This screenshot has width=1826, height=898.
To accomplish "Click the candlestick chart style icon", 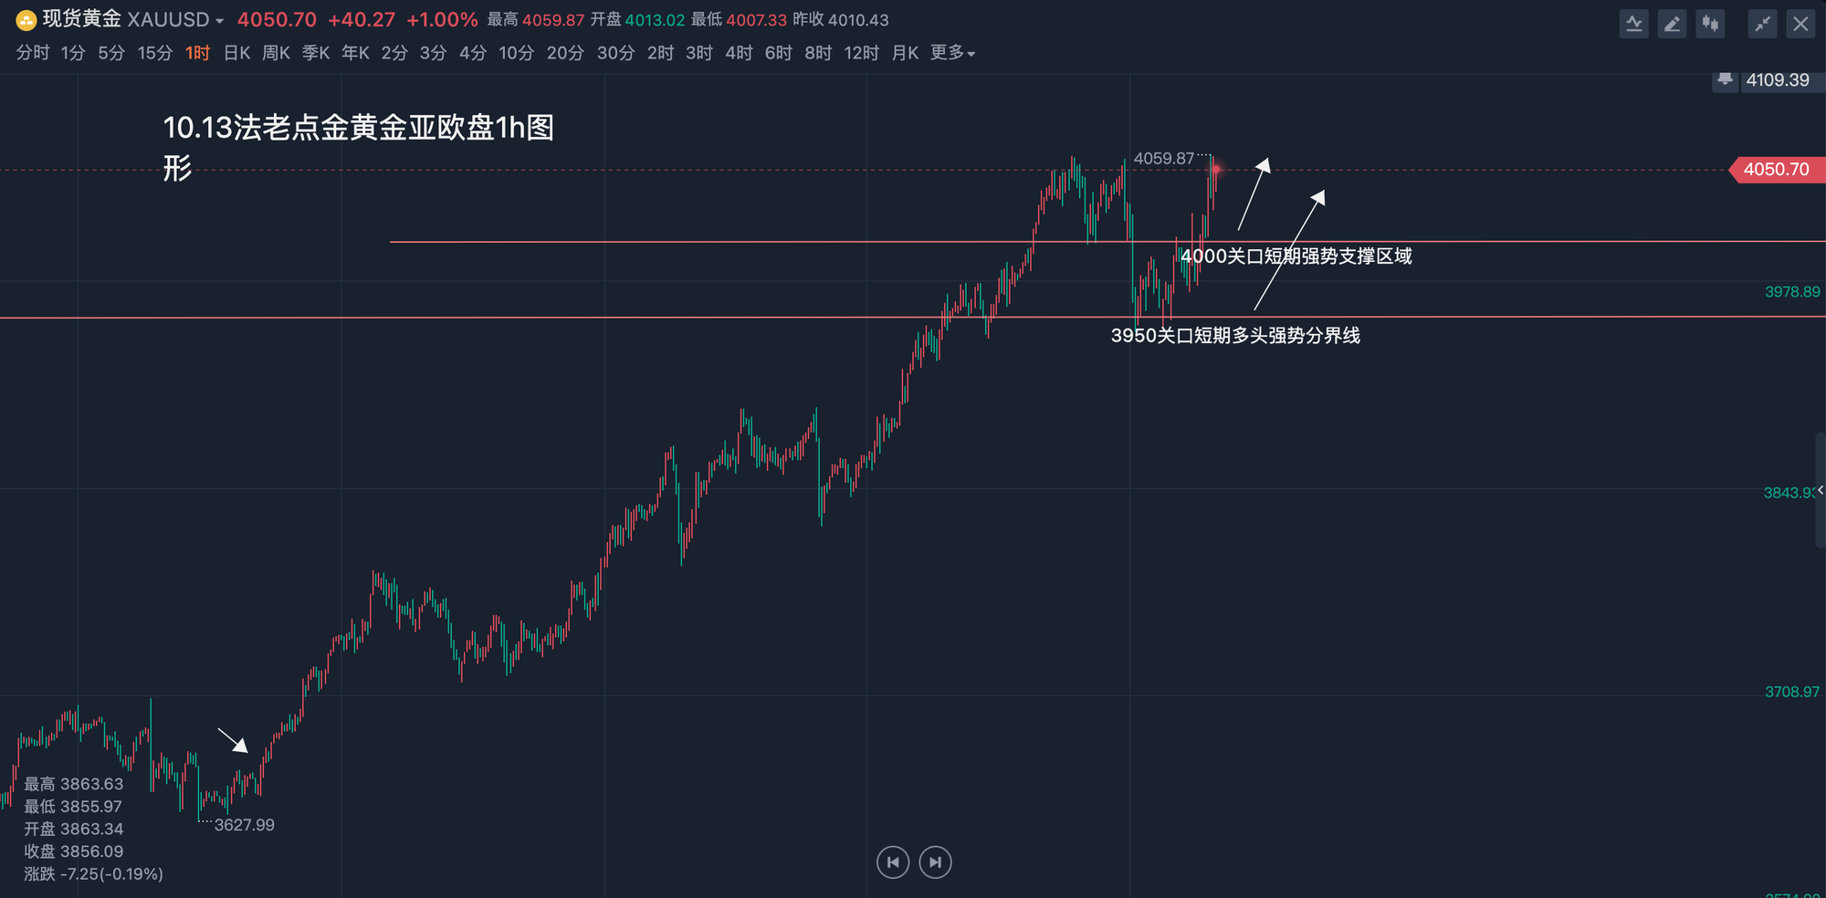I will 1710,24.
